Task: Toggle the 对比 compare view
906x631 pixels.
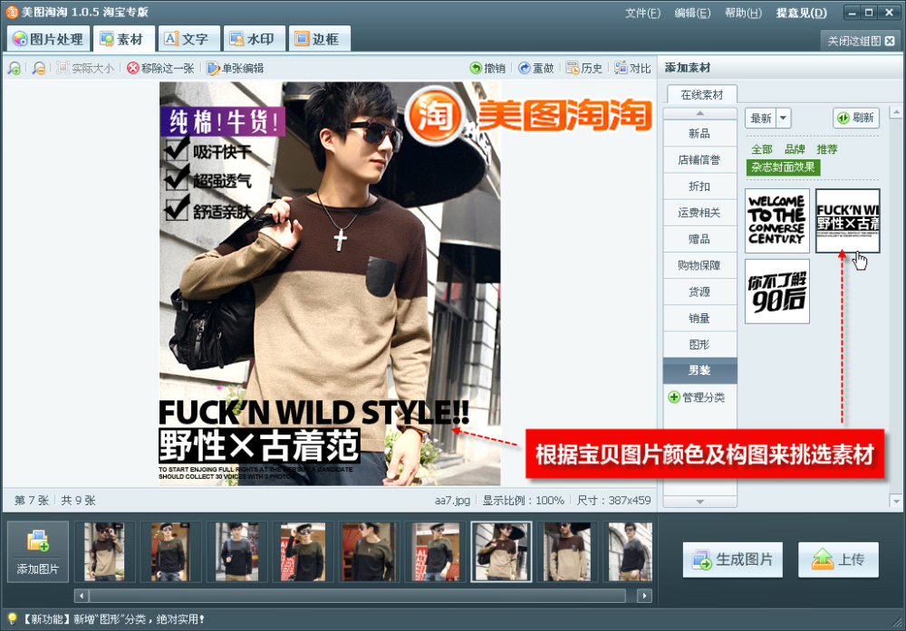Action: pos(632,68)
